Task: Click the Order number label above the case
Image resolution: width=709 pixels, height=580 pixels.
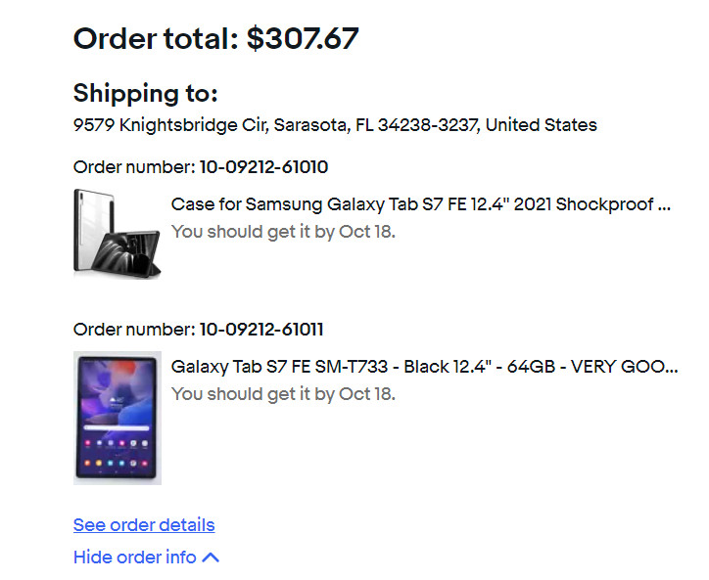Action: pyautogui.click(x=134, y=167)
